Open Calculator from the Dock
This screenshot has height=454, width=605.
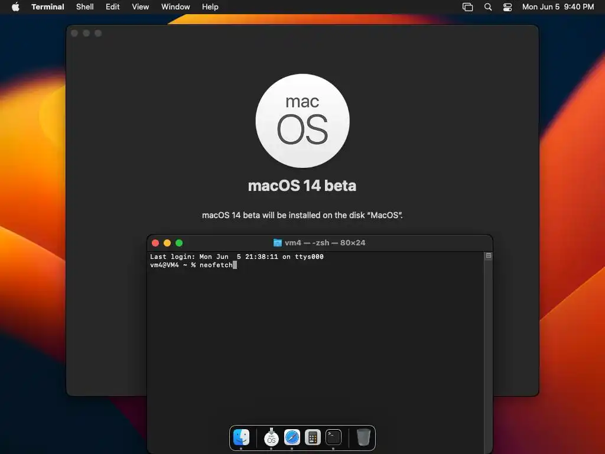click(313, 437)
